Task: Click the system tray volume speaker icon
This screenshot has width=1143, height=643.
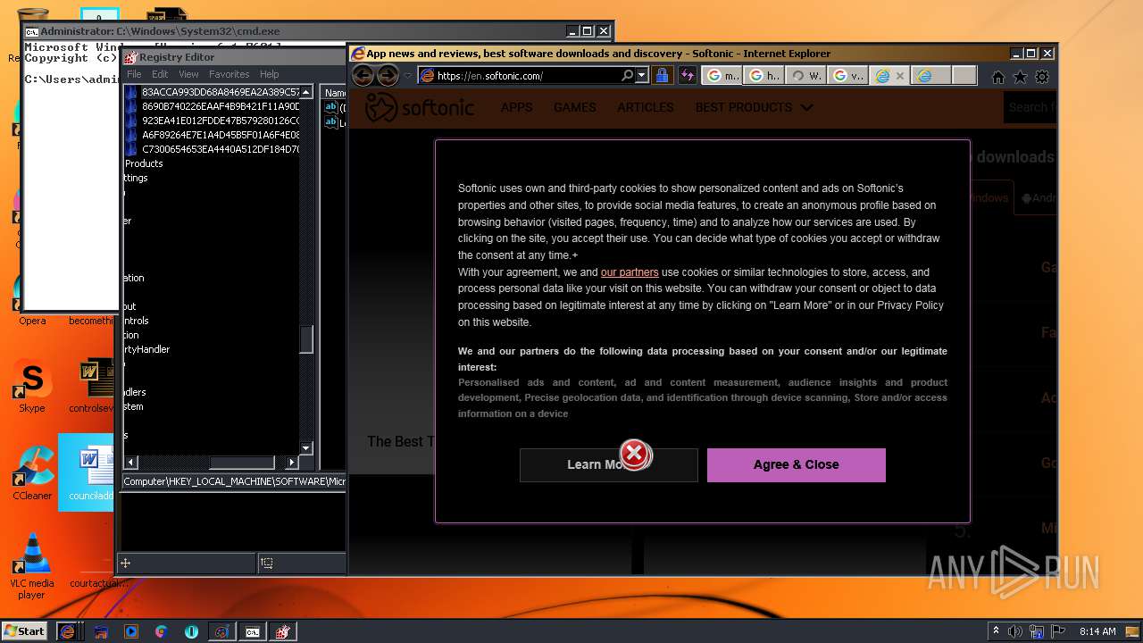Action: [x=1015, y=631]
